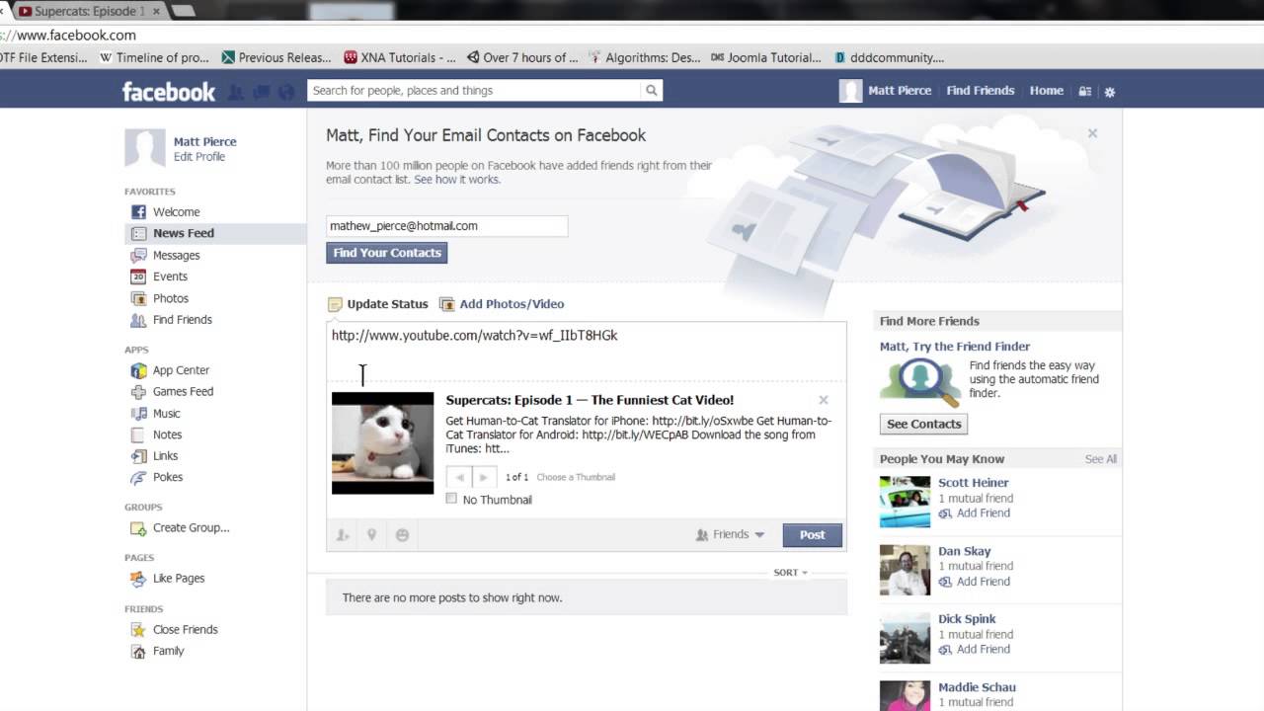The width and height of the screenshot is (1264, 711).
Task: Switch to Add Photos/Video tab
Action: [502, 304]
